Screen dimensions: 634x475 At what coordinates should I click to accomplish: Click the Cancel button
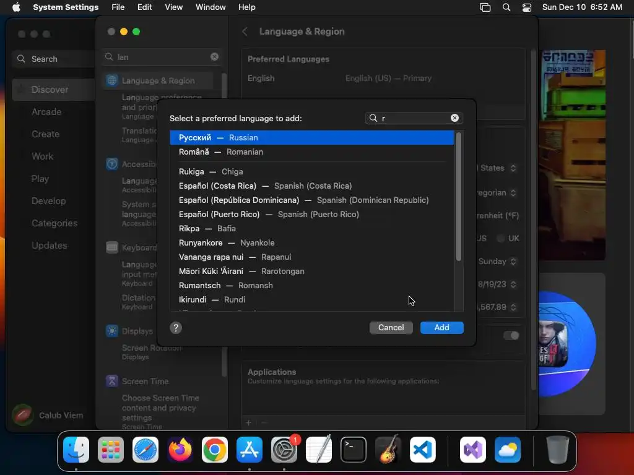tap(391, 328)
